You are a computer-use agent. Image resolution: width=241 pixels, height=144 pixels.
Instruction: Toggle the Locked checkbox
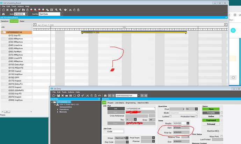pyautogui.click(x=170, y=116)
